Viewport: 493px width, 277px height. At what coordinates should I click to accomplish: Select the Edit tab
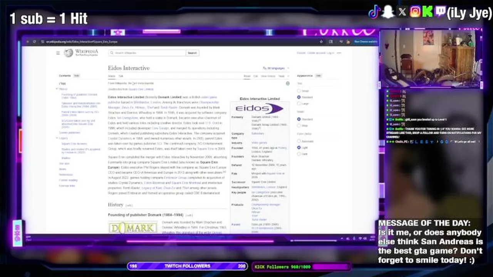tap(255, 76)
